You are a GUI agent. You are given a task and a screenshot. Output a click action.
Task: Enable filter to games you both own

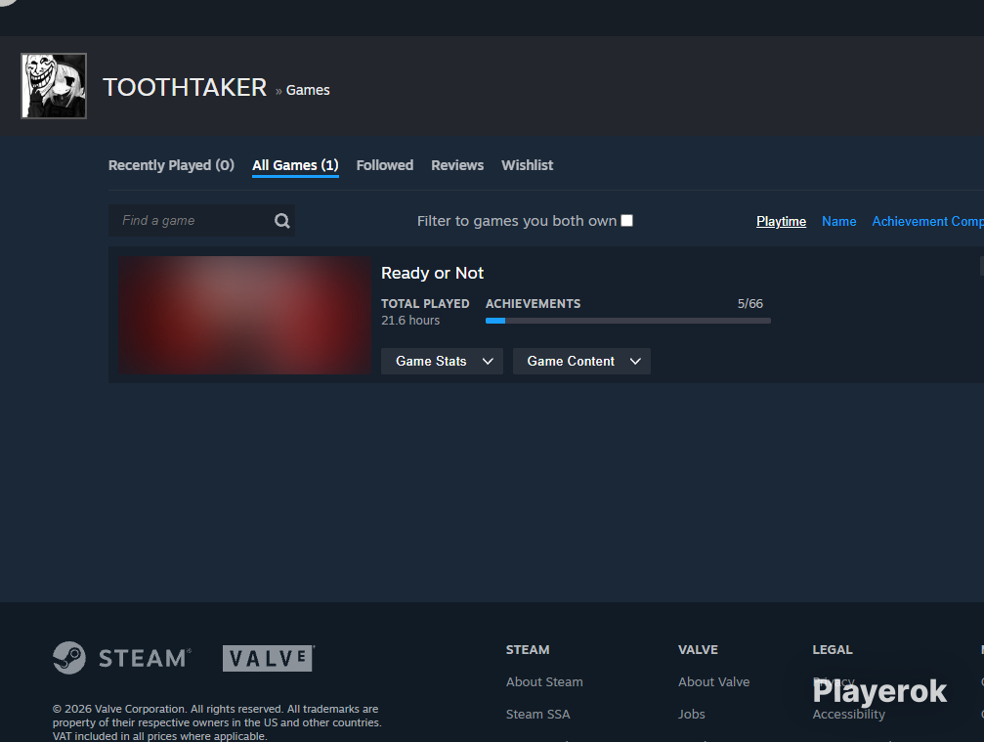627,220
